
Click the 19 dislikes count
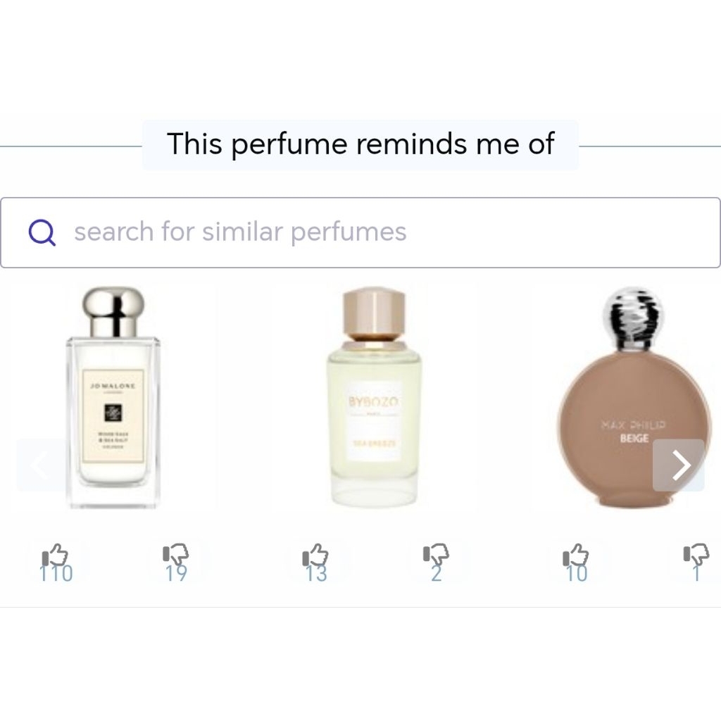click(x=177, y=573)
